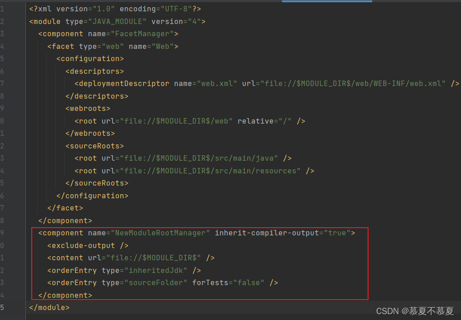The image size is (461, 320).
Task: Click the src/main/java root URL
Action: click(199, 158)
